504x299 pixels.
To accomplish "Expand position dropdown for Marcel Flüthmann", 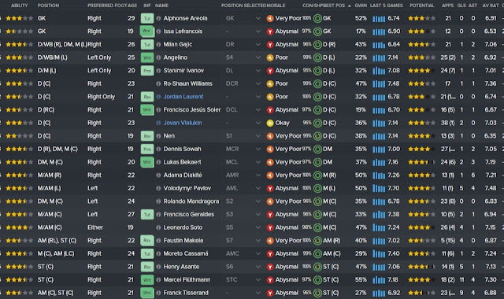I will point(258,280).
